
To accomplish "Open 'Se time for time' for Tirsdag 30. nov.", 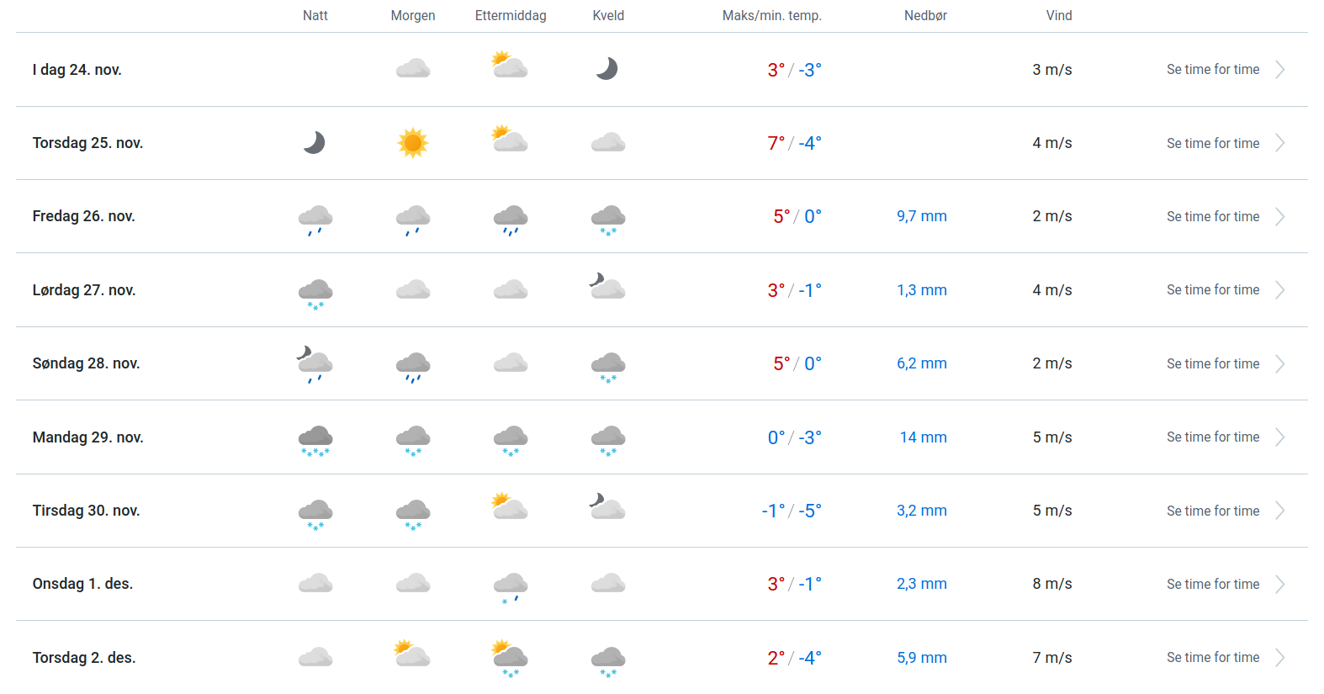I will (1212, 511).
